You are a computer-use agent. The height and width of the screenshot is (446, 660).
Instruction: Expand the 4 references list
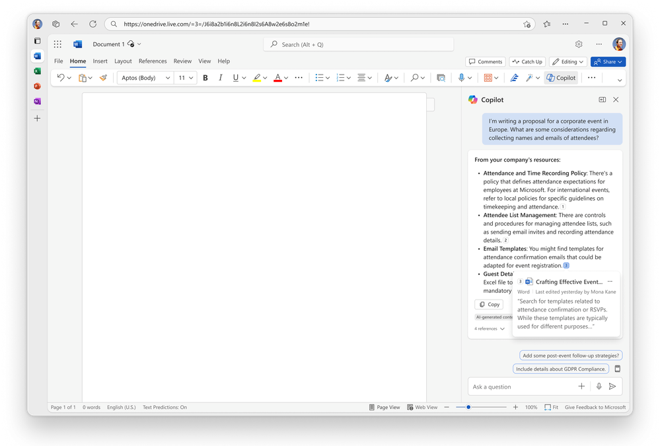(490, 329)
